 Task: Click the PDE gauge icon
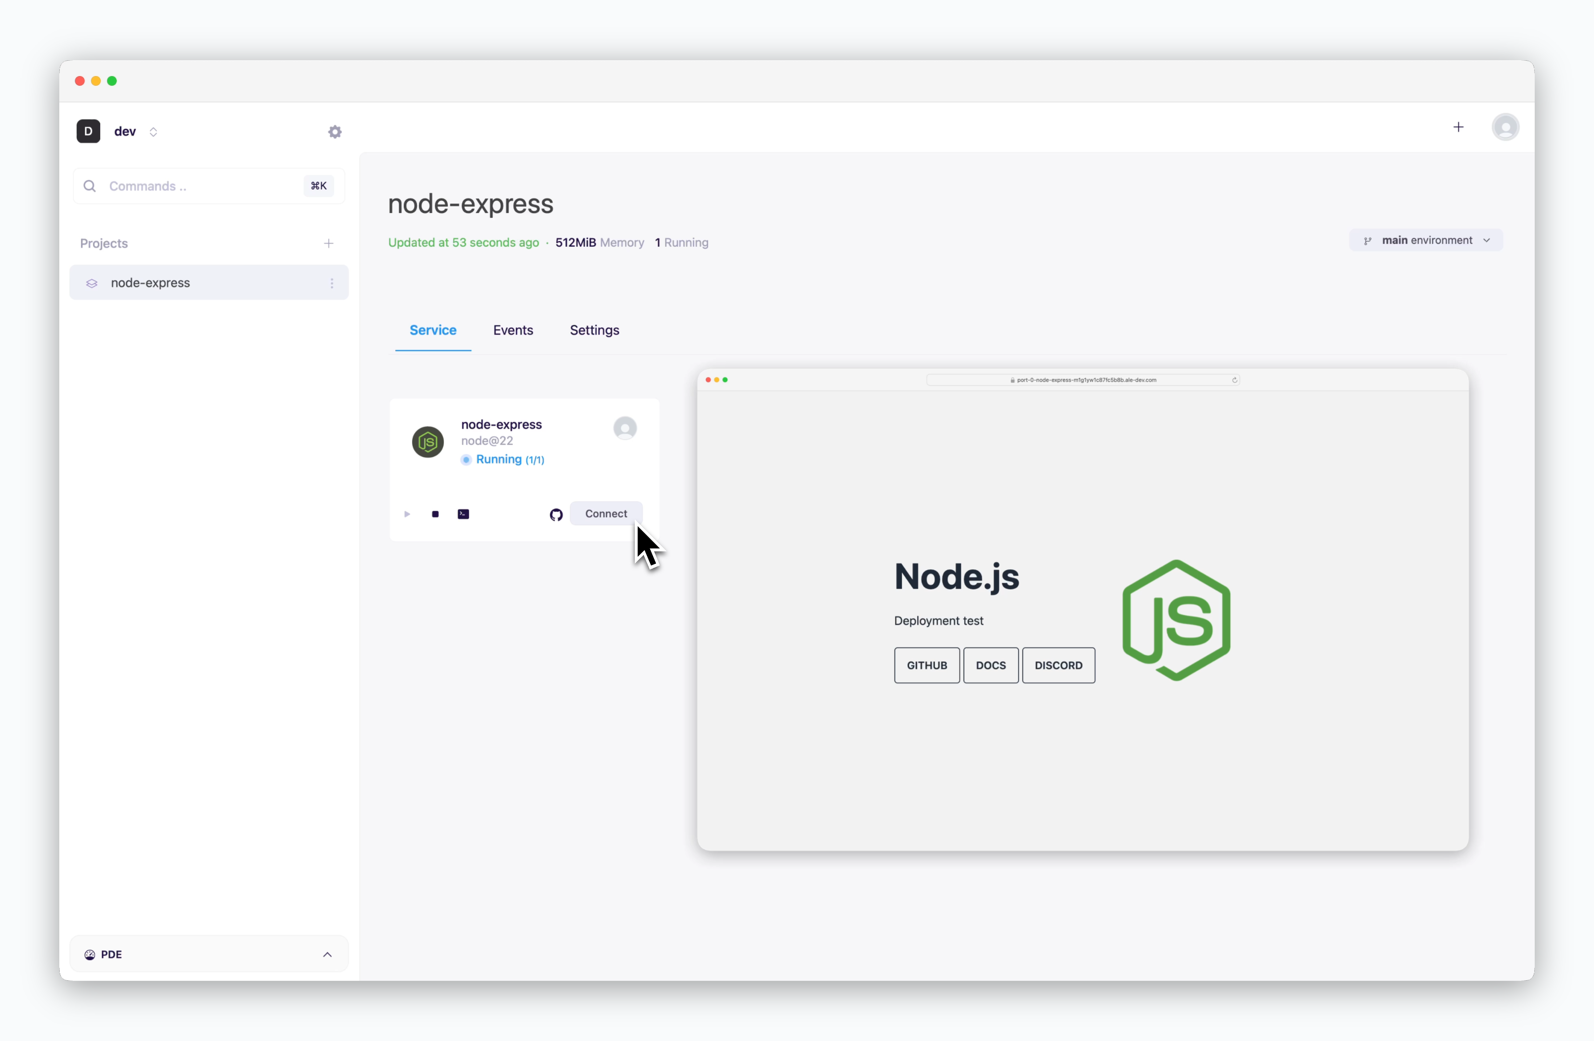coord(90,955)
